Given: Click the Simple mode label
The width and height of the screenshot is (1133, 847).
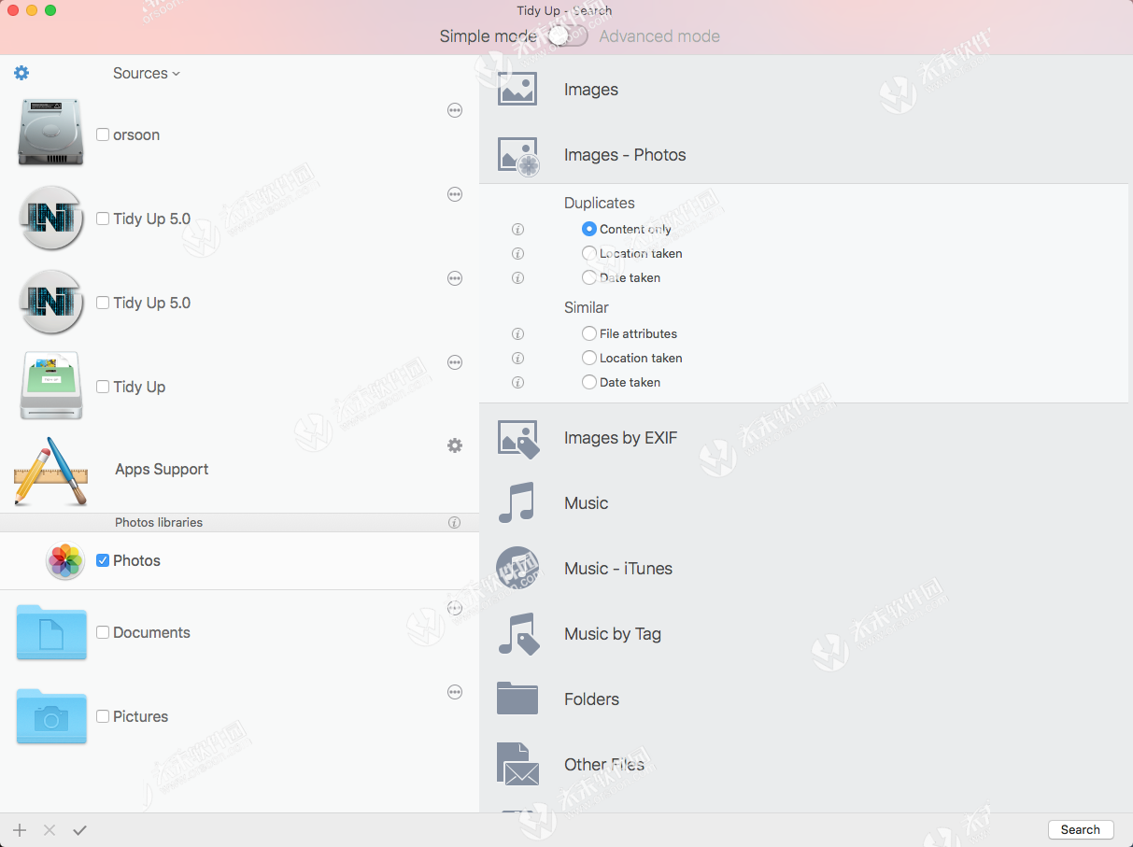Looking at the screenshot, I should point(489,36).
